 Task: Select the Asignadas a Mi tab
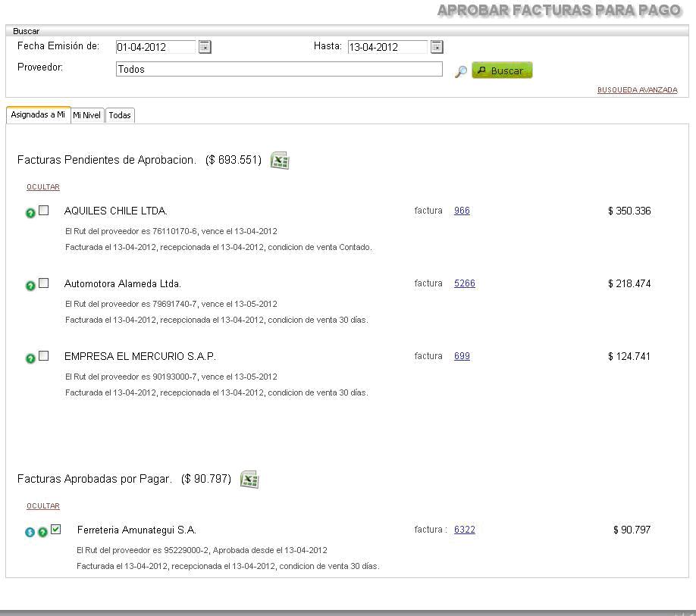tap(38, 115)
